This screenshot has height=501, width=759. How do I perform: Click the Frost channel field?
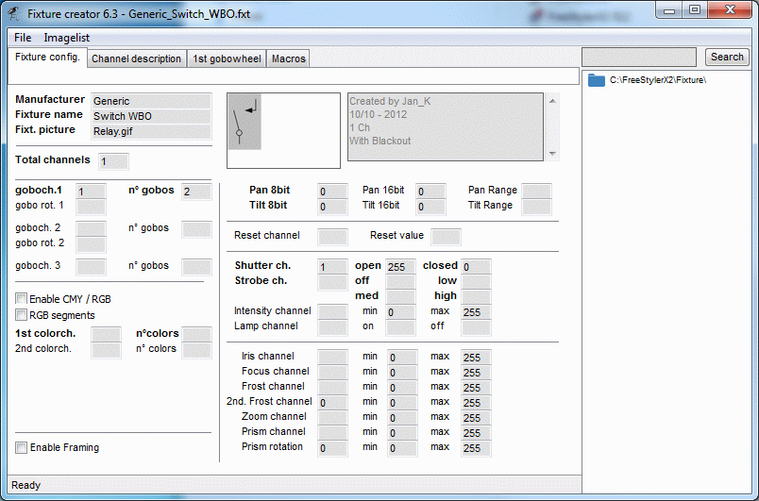pos(332,388)
